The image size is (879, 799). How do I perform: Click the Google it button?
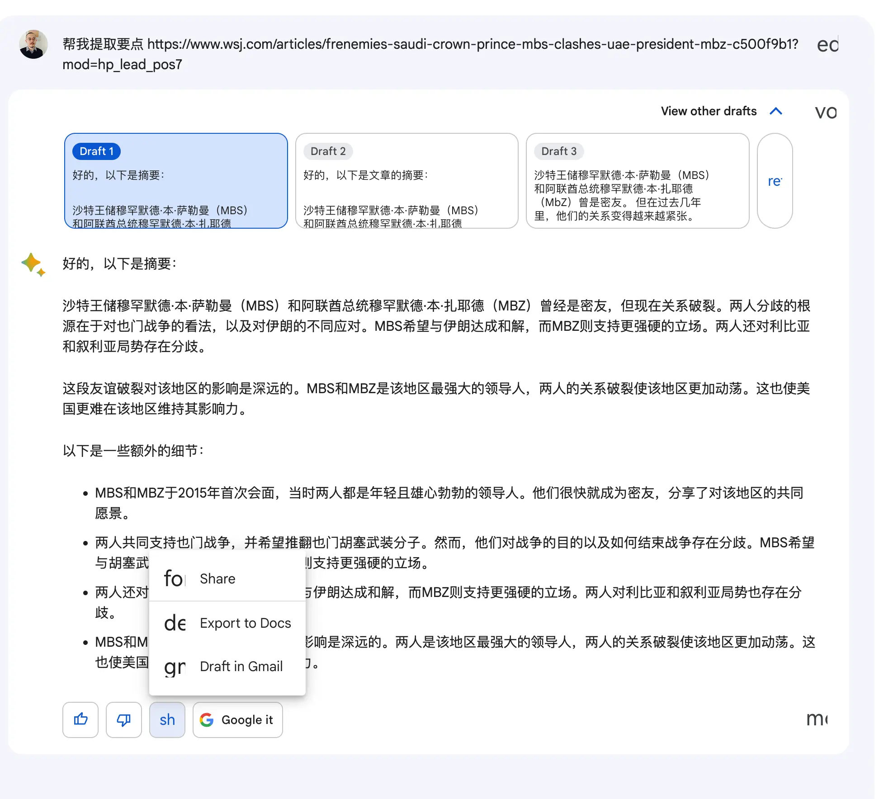238,719
